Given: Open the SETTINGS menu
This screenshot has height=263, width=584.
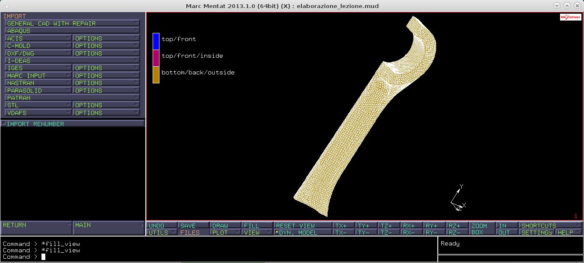Looking at the screenshot, I should tap(537, 233).
